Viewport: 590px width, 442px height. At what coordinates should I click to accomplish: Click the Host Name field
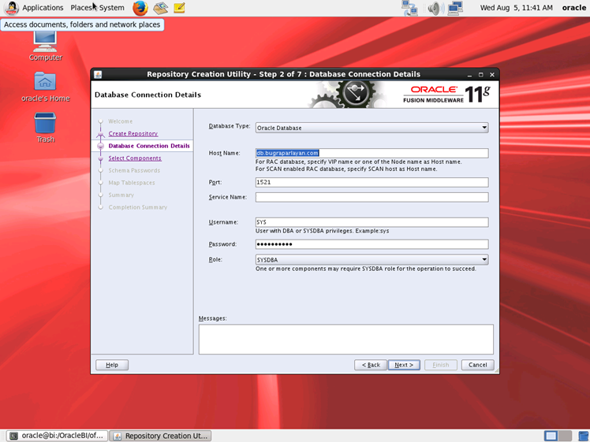(x=372, y=153)
